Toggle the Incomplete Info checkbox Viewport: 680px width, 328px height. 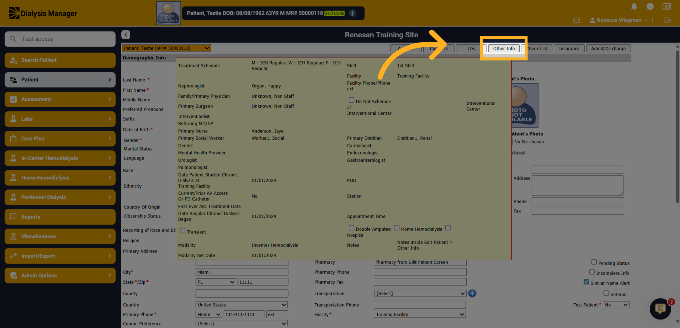click(592, 272)
